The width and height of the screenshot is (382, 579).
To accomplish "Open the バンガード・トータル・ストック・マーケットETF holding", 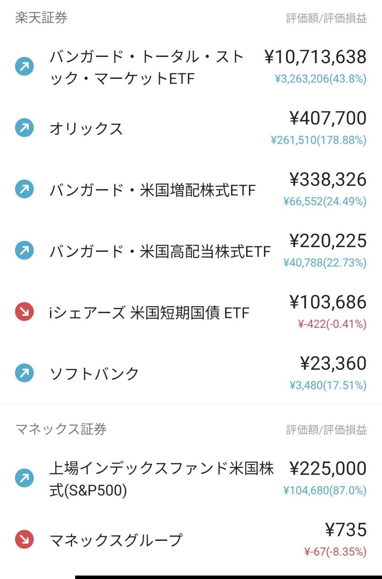I will click(x=146, y=67).
